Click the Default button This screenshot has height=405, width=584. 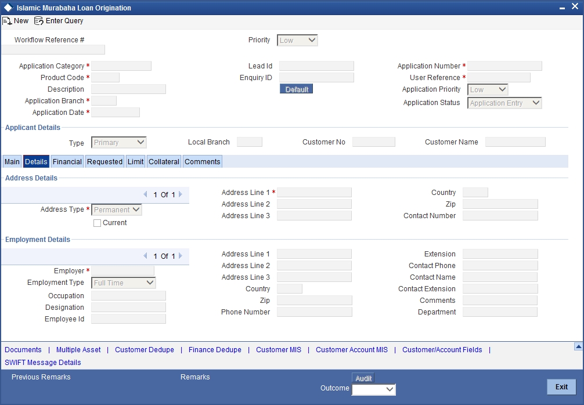point(297,89)
